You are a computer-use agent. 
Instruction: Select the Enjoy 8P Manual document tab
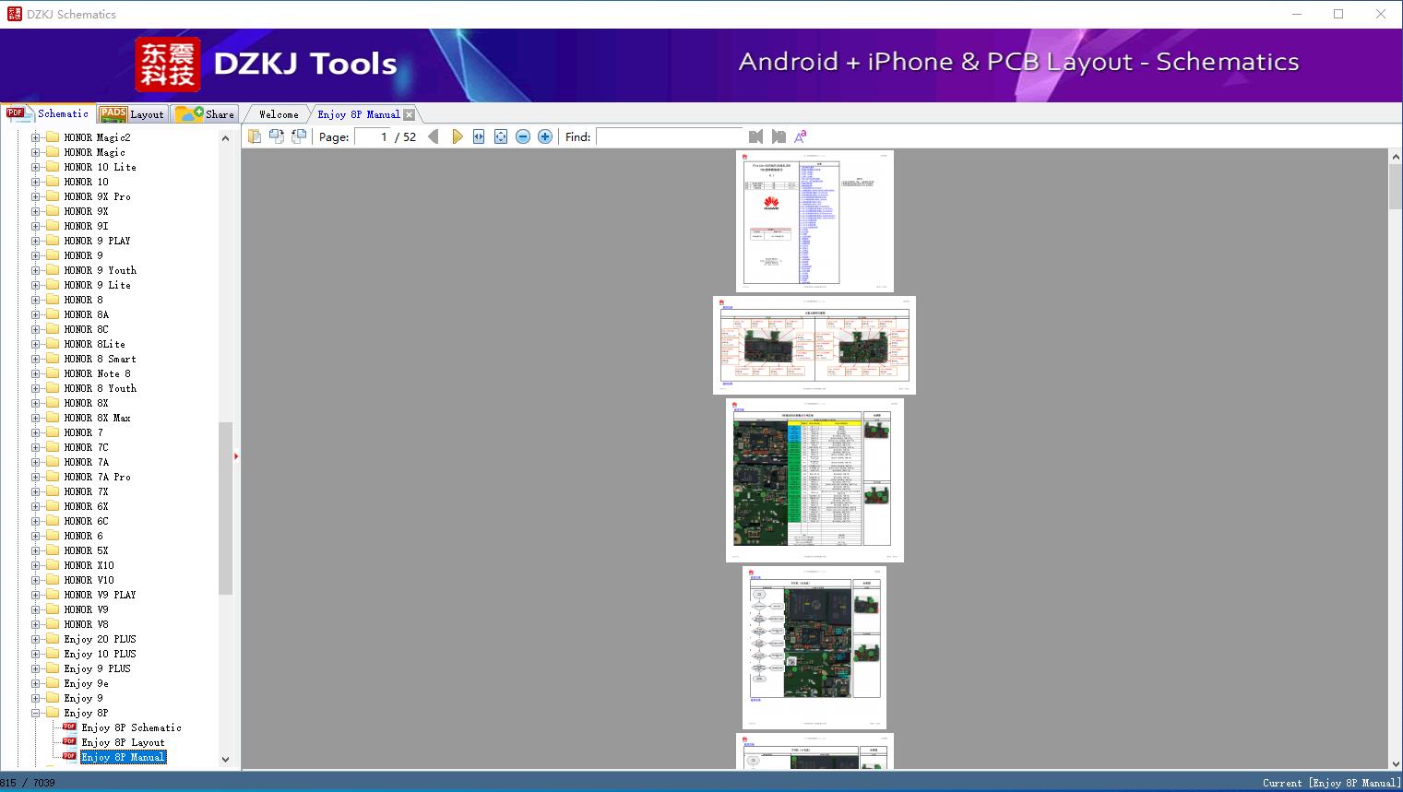pyautogui.click(x=358, y=114)
